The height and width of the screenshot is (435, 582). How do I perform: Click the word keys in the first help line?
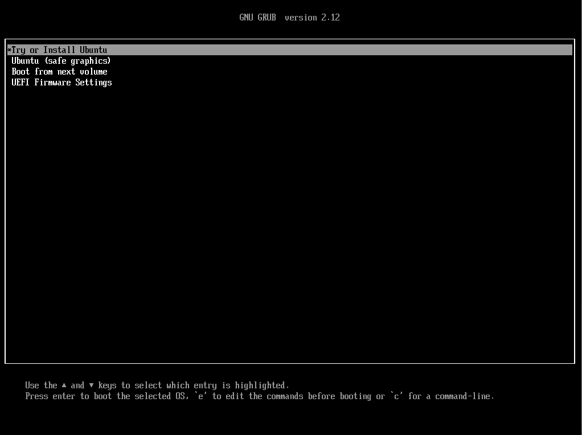click(x=107, y=385)
